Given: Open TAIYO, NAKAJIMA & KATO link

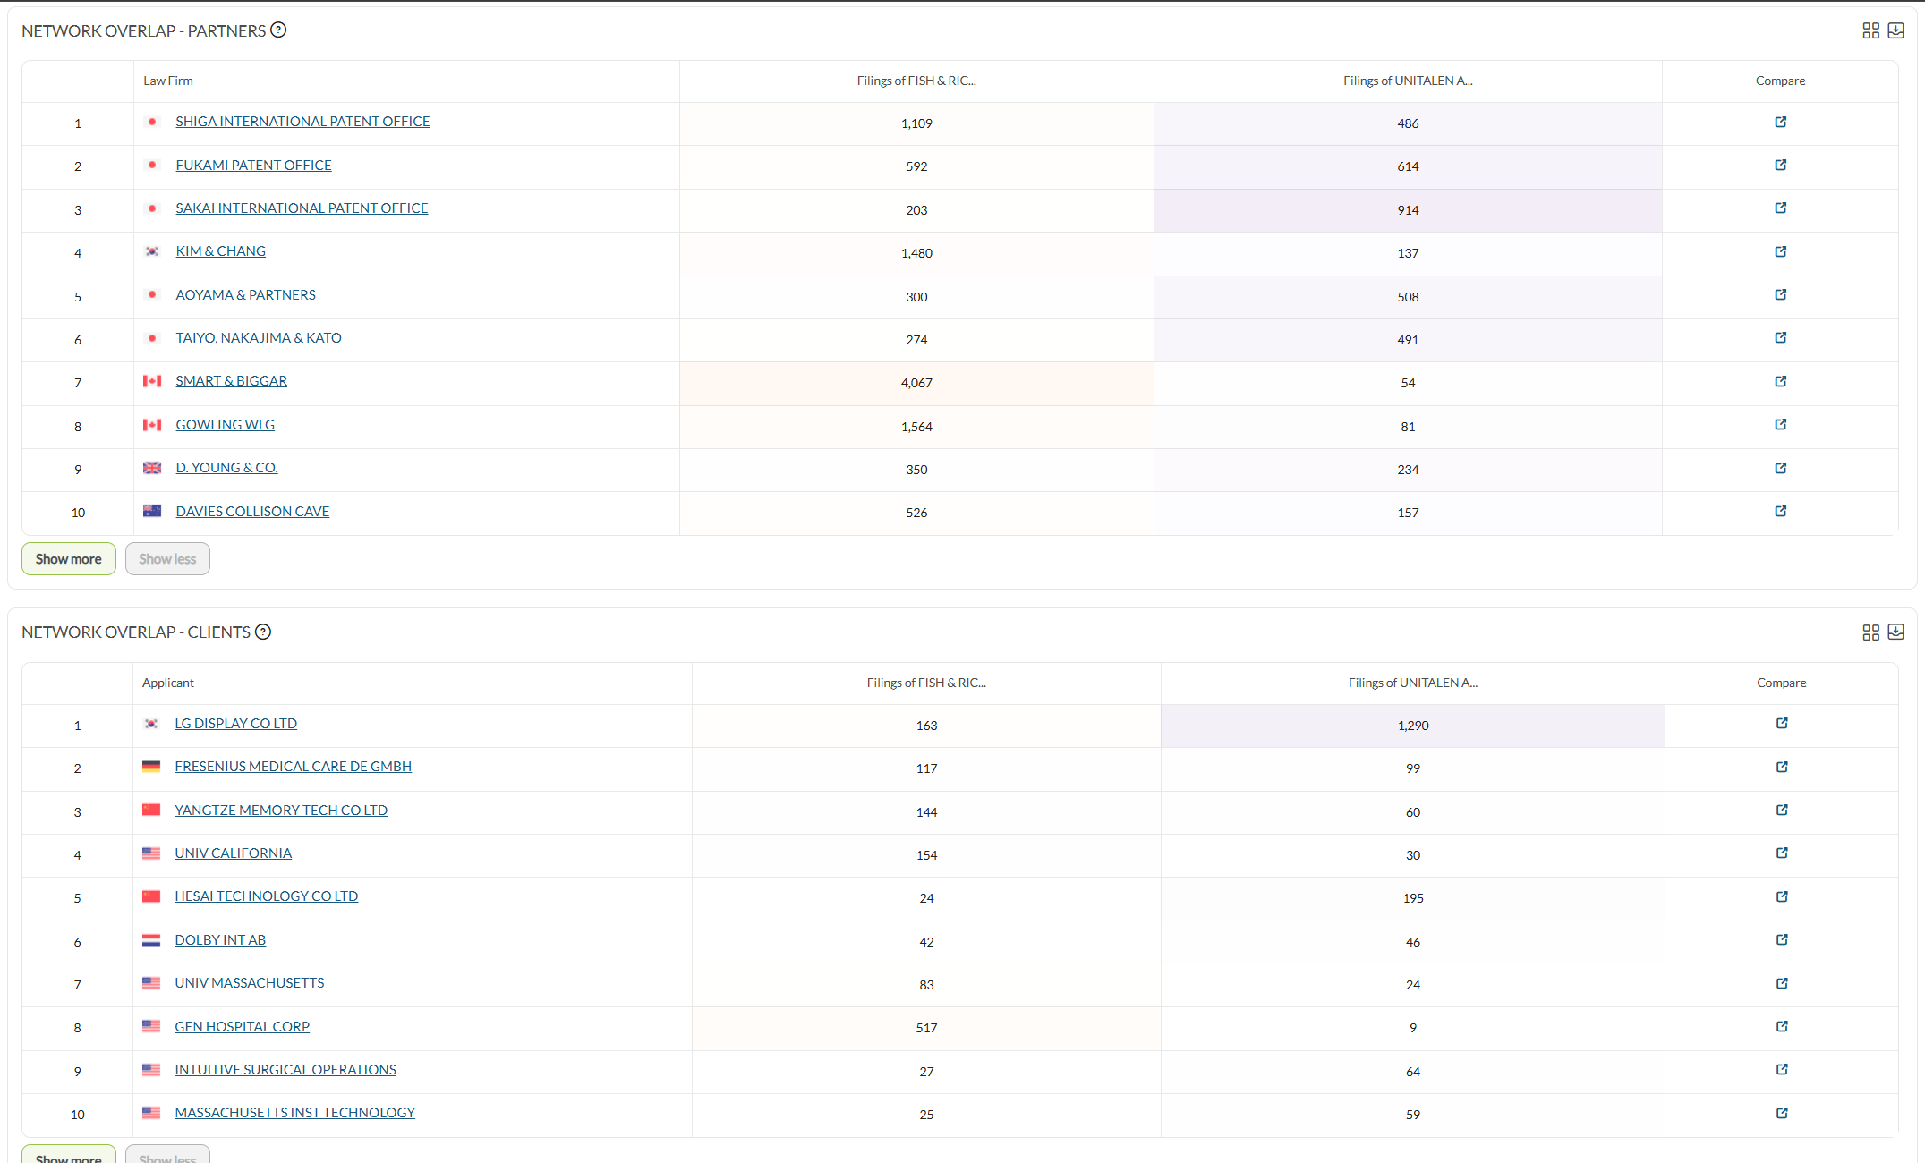Looking at the screenshot, I should click(259, 338).
